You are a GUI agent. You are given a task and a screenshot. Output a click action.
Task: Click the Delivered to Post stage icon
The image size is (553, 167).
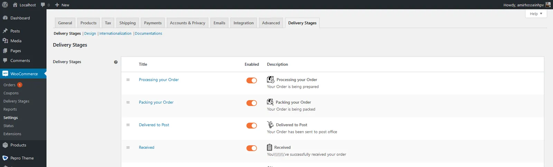coord(270,125)
